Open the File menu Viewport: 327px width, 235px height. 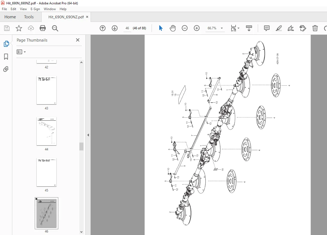click(x=4, y=9)
